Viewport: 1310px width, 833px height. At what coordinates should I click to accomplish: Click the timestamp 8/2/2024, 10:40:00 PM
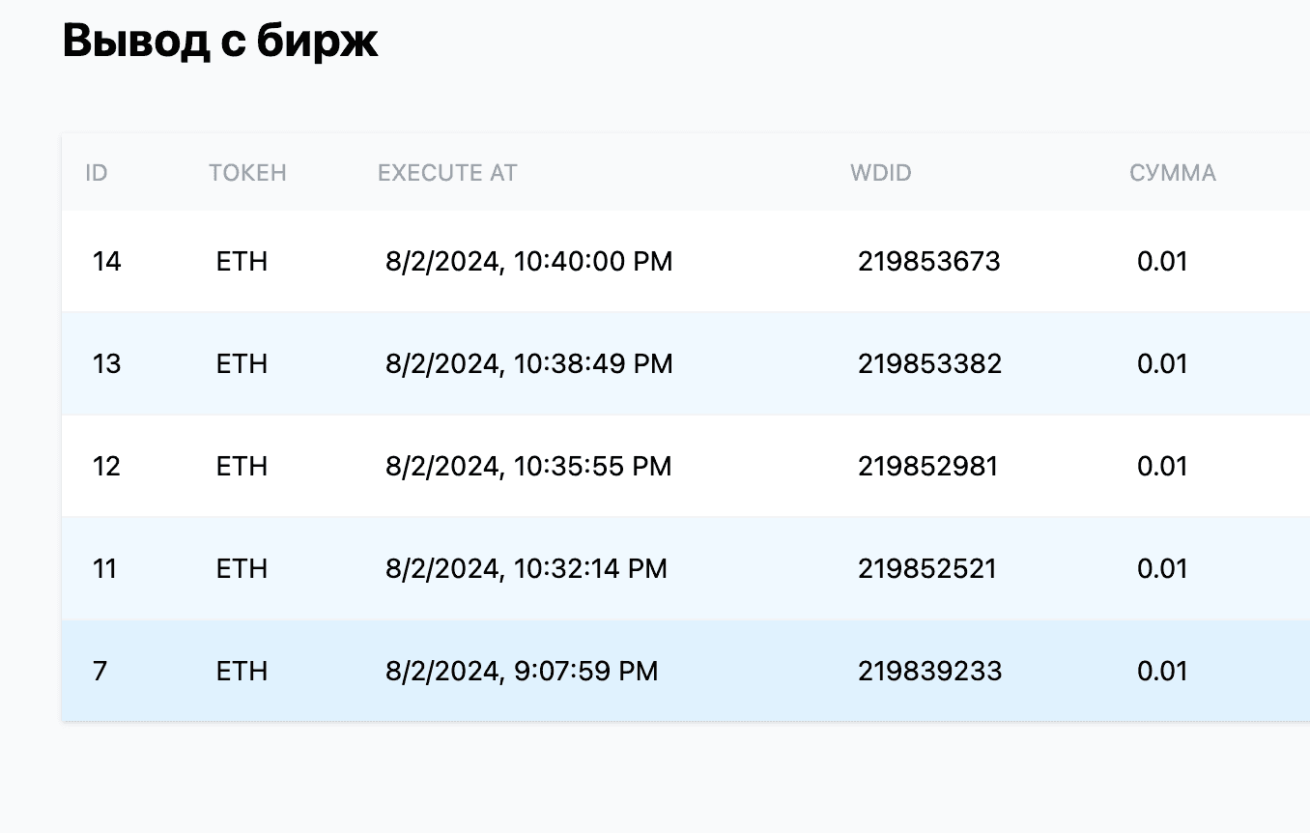point(528,261)
